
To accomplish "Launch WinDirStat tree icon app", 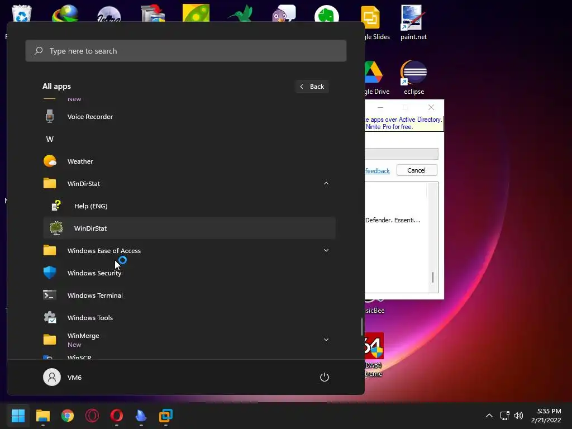I will pos(56,228).
